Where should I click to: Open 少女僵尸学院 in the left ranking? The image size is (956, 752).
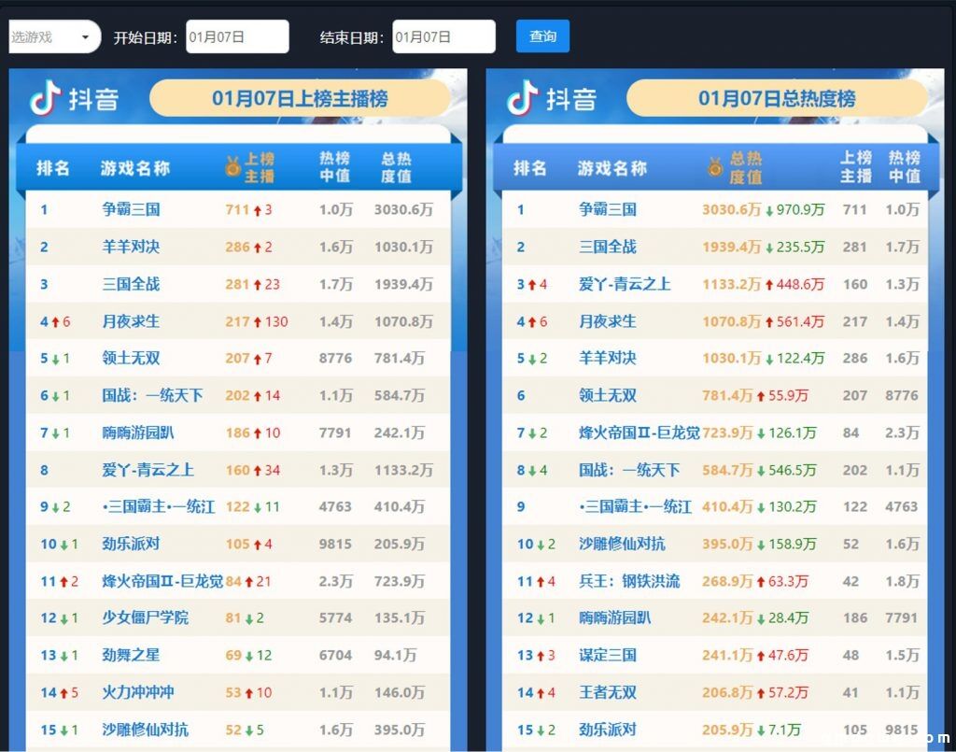pyautogui.click(x=145, y=617)
